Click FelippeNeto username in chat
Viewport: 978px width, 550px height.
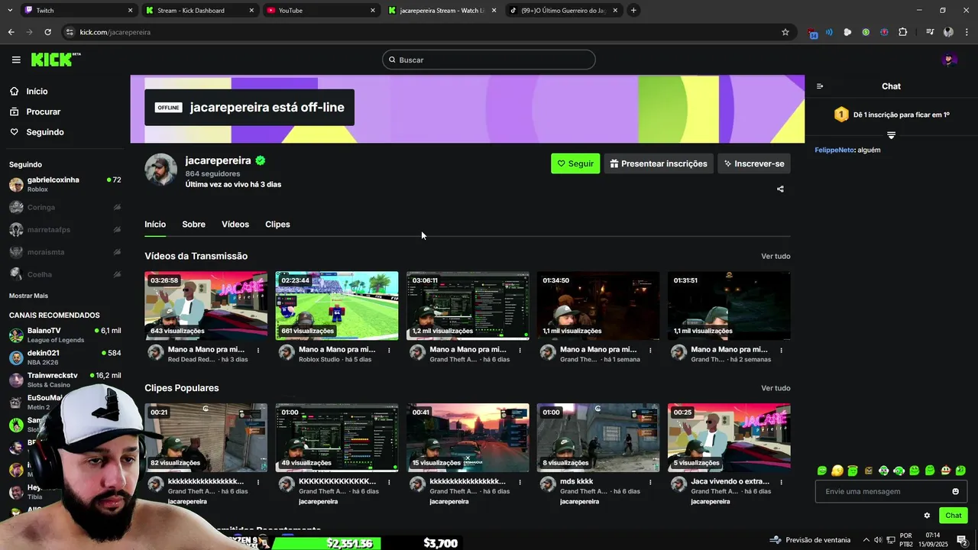click(834, 150)
